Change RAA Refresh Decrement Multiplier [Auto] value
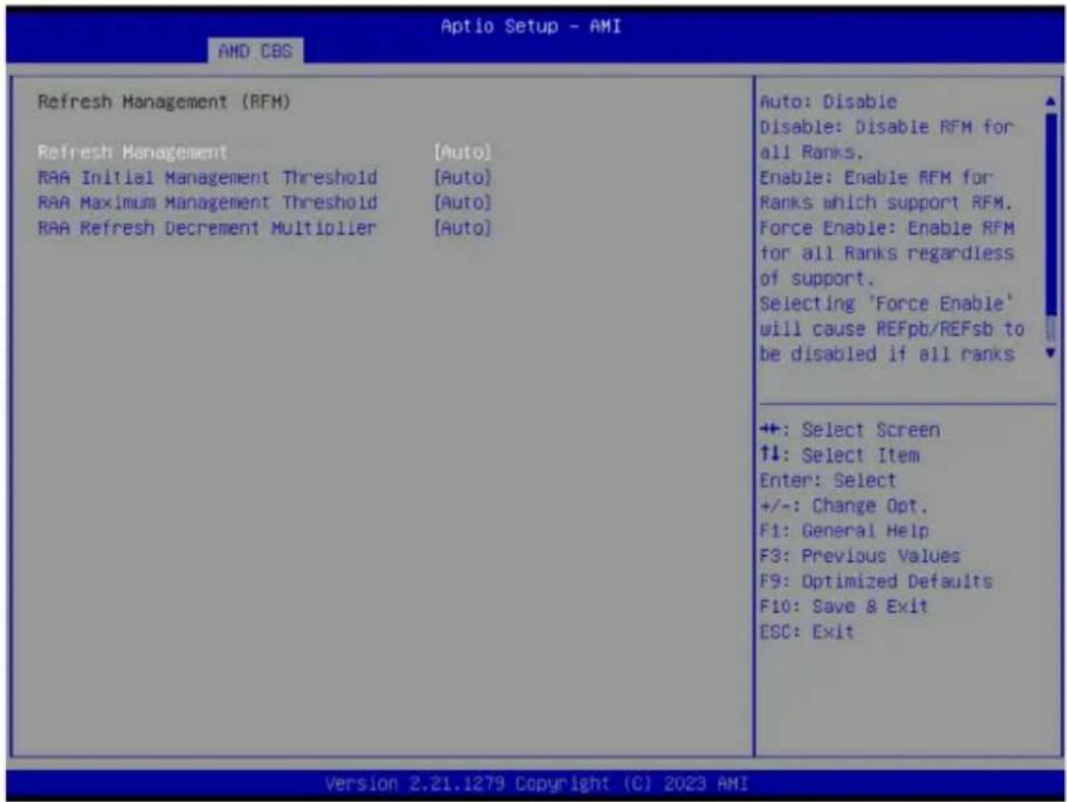Image resolution: width=1067 pixels, height=802 pixels. tap(463, 228)
